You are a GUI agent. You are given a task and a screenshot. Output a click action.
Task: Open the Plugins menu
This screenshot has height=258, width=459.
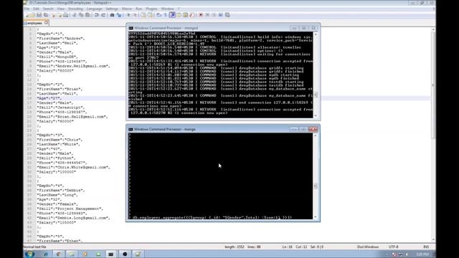[x=151, y=9]
